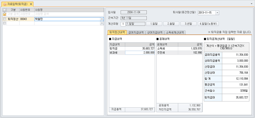Check the 퇴직정산 00043 row checkbox
This screenshot has width=255, height=118.
[4, 19]
